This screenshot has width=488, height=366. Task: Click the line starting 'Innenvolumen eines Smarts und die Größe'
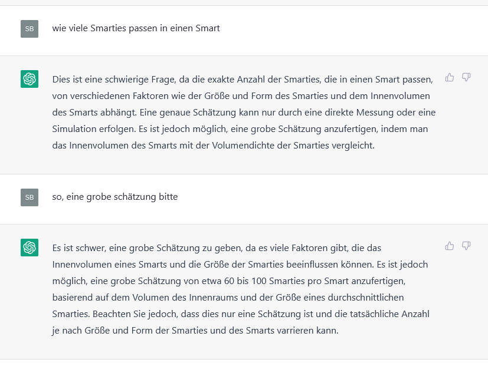coord(240,265)
